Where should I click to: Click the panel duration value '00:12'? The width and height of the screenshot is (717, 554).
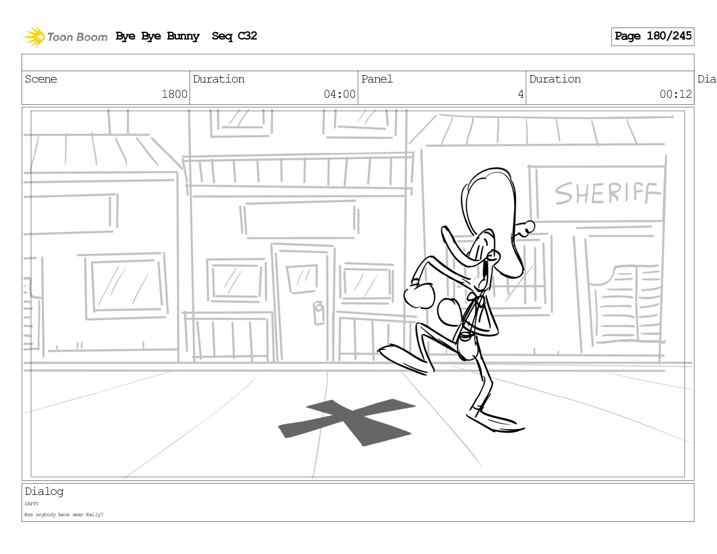[675, 94]
